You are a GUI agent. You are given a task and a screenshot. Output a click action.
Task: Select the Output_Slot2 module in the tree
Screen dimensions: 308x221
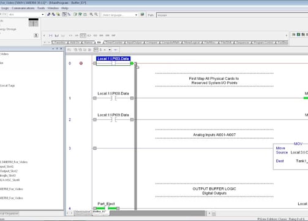(x=9, y=171)
